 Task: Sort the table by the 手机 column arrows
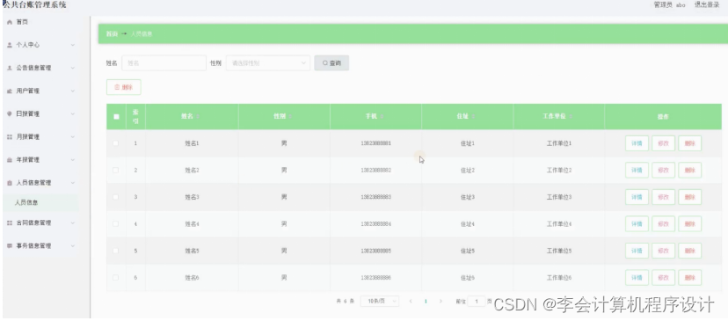pyautogui.click(x=382, y=117)
